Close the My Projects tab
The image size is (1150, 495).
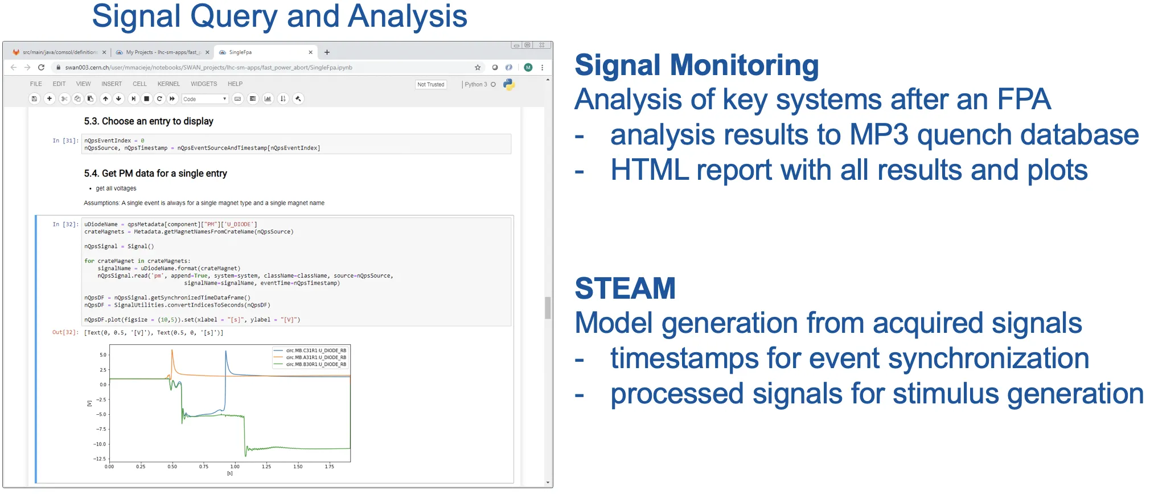click(207, 52)
